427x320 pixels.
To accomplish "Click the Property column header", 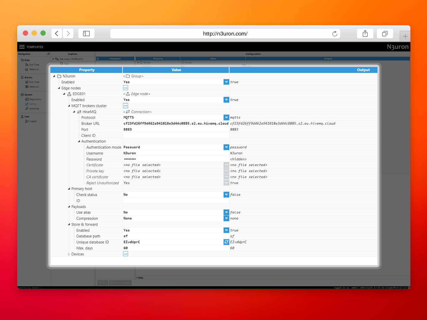I will click(87, 70).
